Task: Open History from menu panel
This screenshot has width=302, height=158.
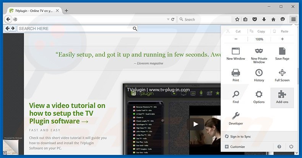Action: [x=259, y=75]
